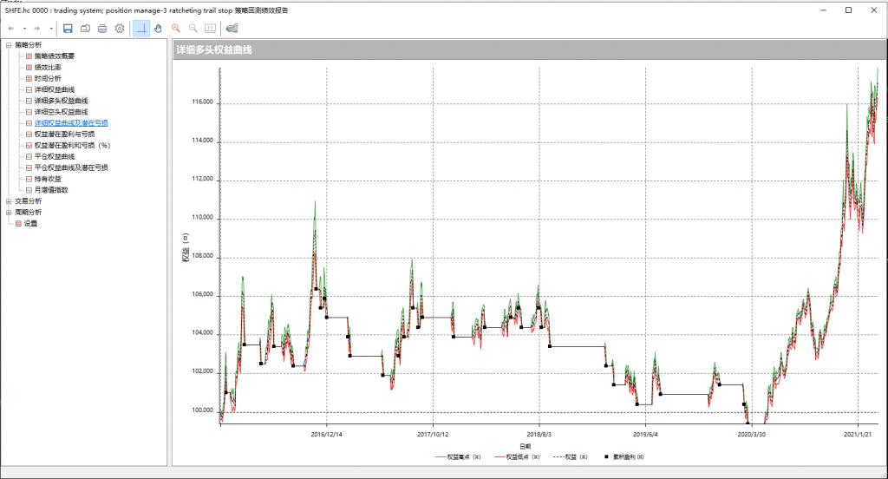Click the export/send report icon next to Save

85,29
